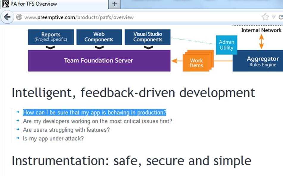
Task: Open a new tab with plus button
Action: pyautogui.click(x=115, y=4)
